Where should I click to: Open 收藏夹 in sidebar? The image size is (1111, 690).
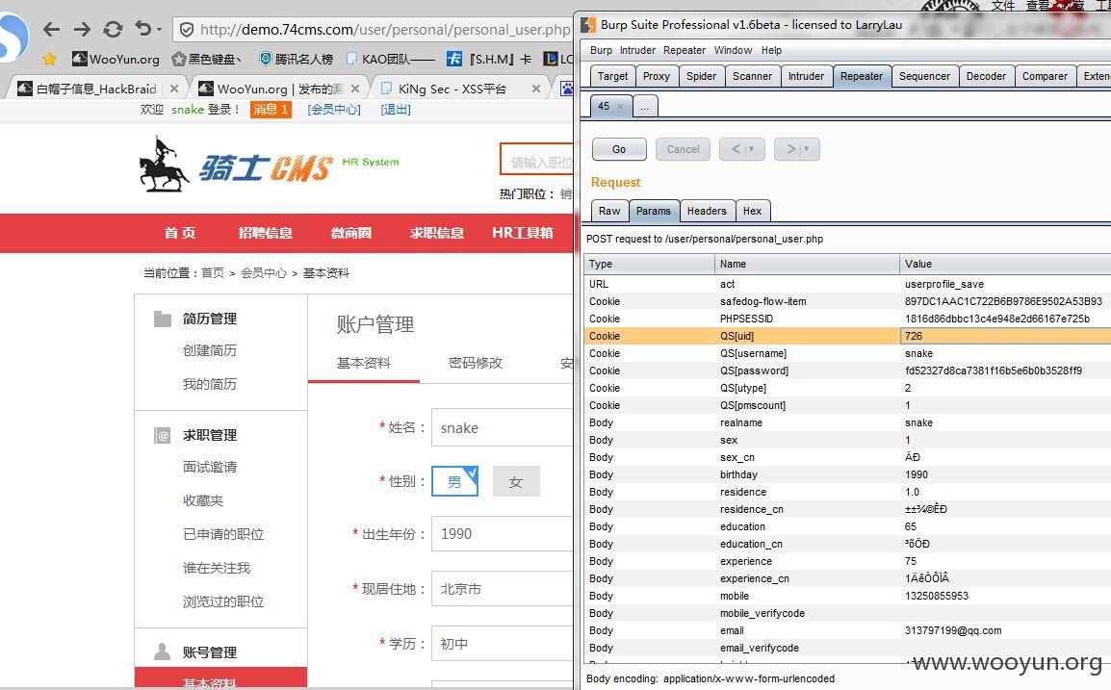click(x=203, y=500)
